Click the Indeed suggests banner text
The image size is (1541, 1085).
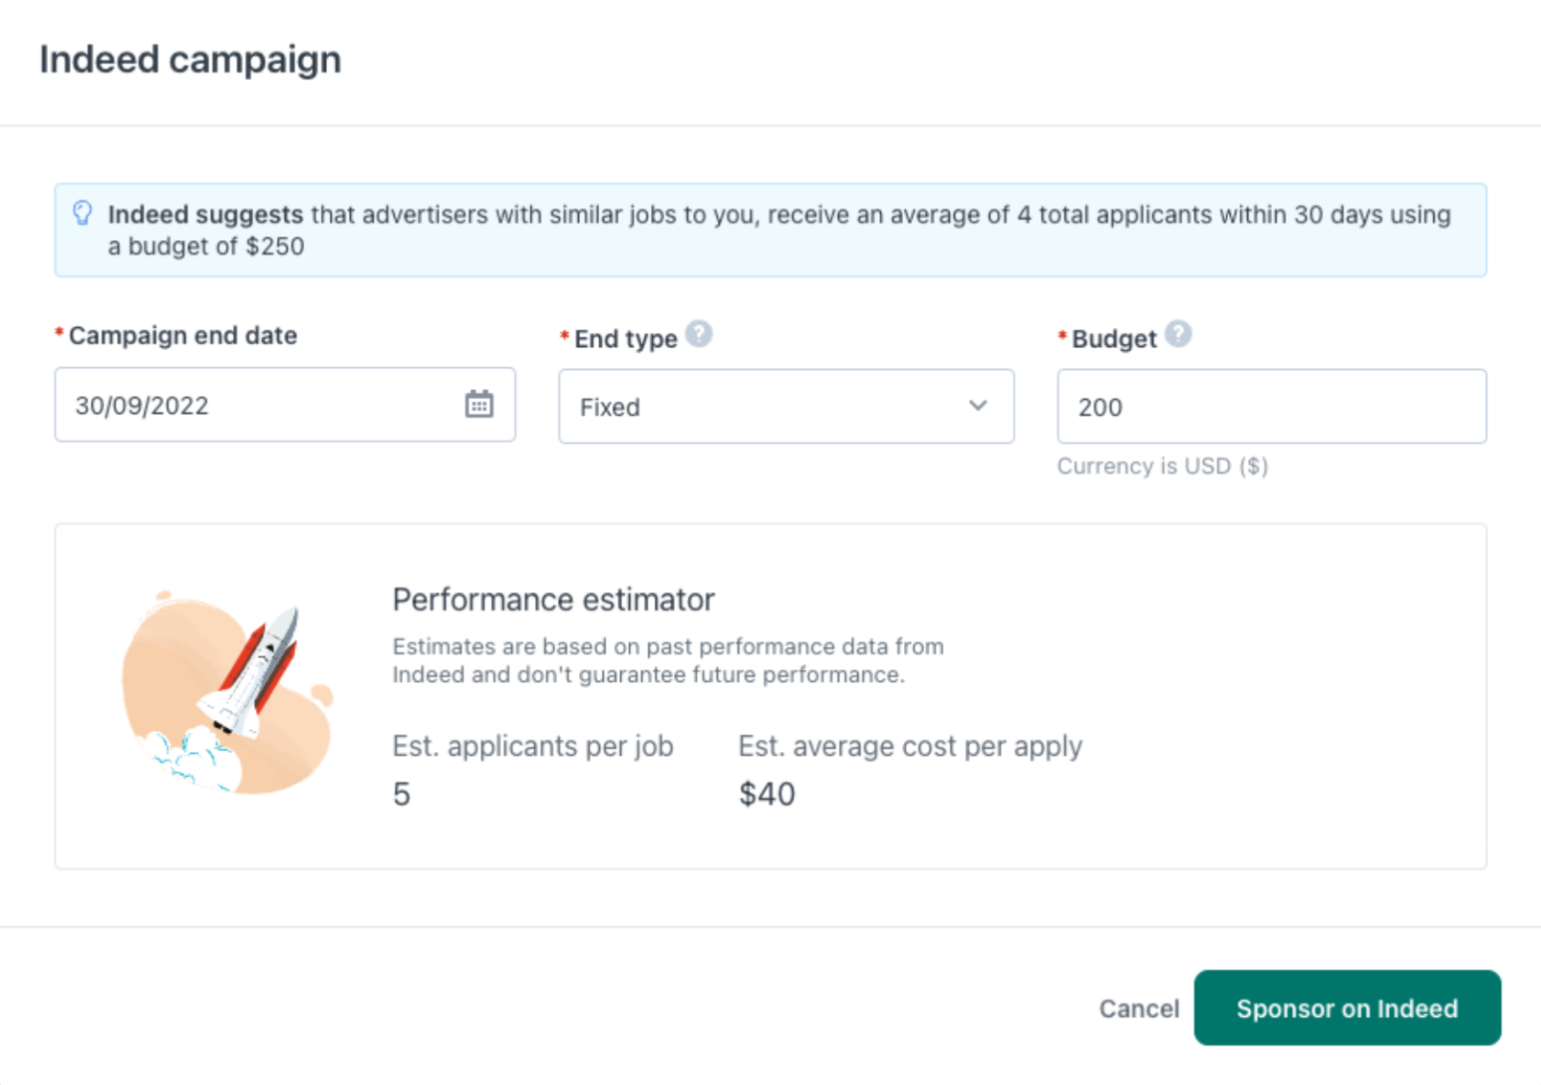(x=779, y=230)
